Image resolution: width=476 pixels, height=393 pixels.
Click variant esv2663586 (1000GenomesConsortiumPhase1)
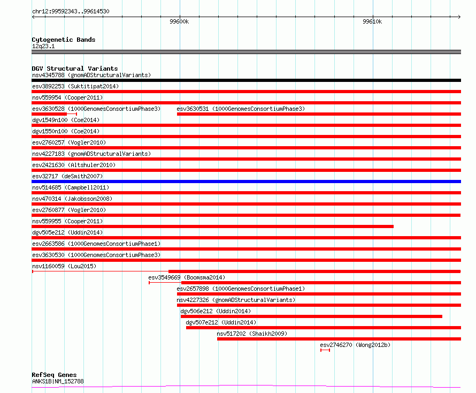click(x=96, y=244)
